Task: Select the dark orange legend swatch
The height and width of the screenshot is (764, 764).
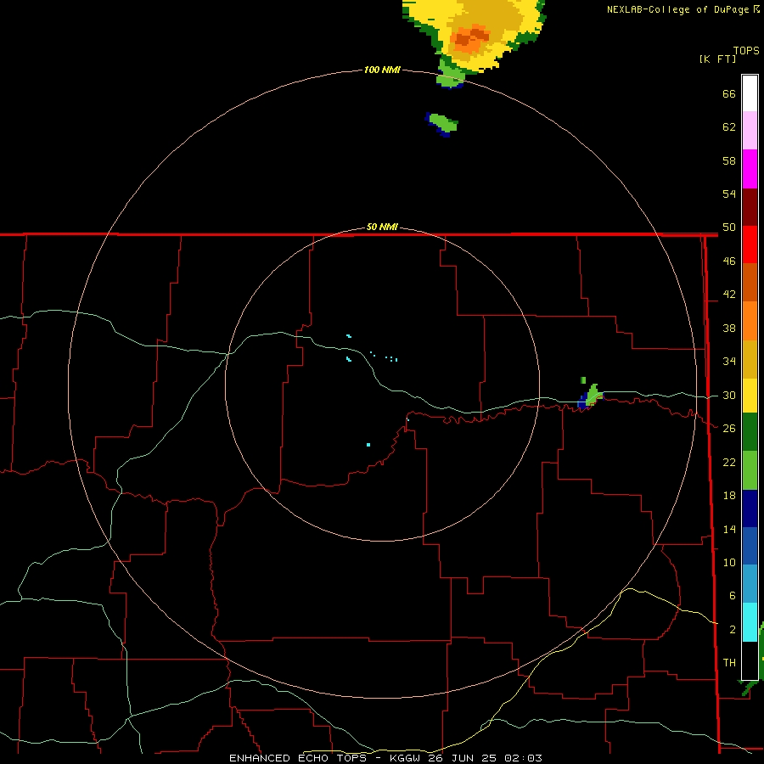Action: (750, 283)
